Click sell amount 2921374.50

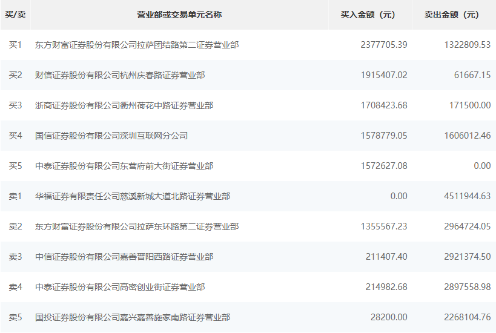(468, 257)
